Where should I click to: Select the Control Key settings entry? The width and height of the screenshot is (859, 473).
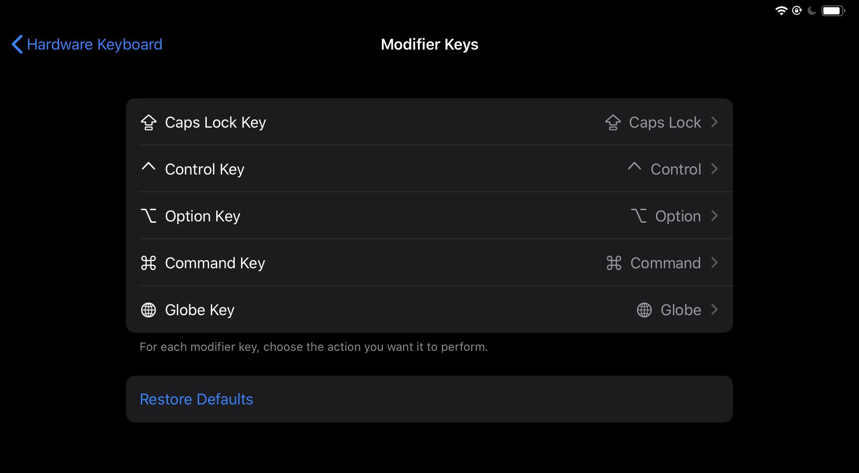pyautogui.click(x=429, y=169)
